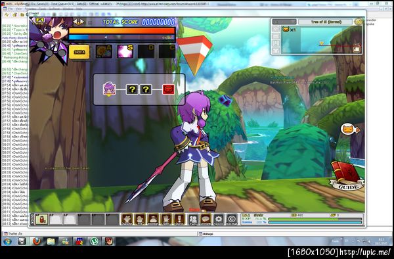This screenshot has height=259, width=394.
Task: Click the yellow Skill A button
Action: [79, 52]
